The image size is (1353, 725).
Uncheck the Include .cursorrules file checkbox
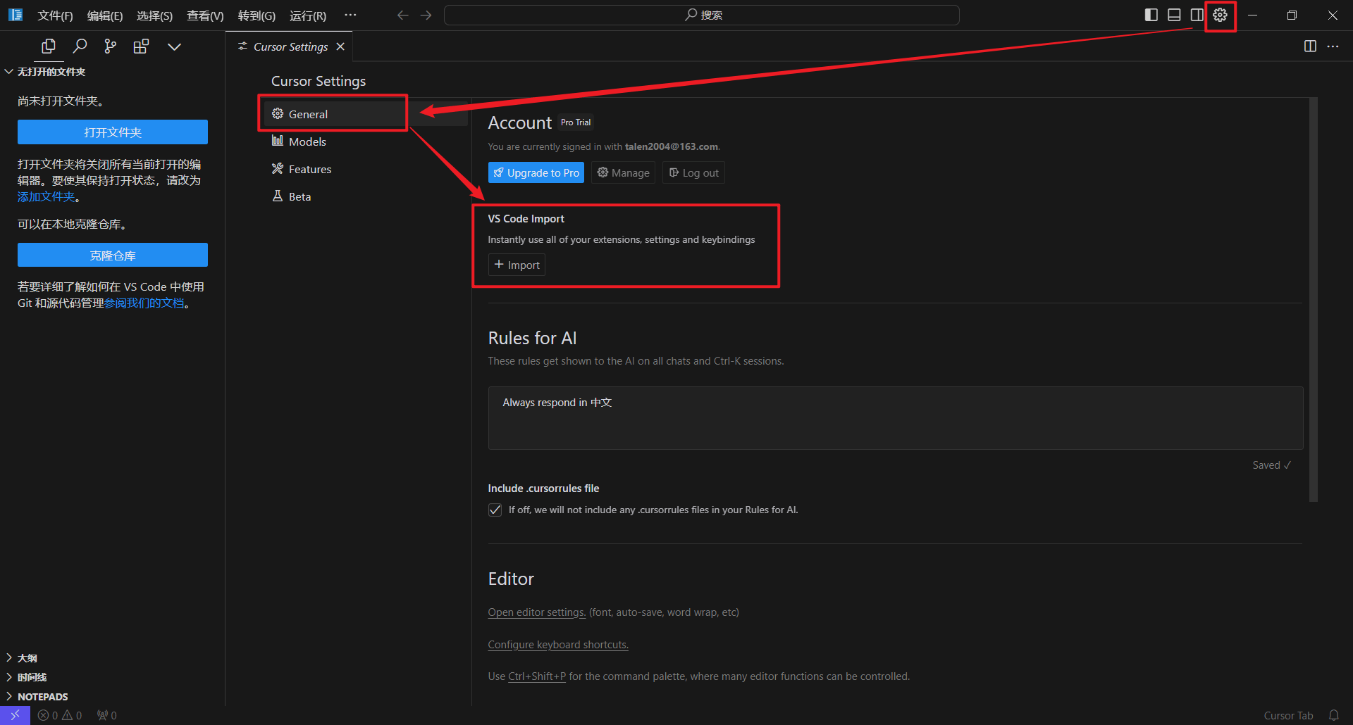(x=495, y=510)
